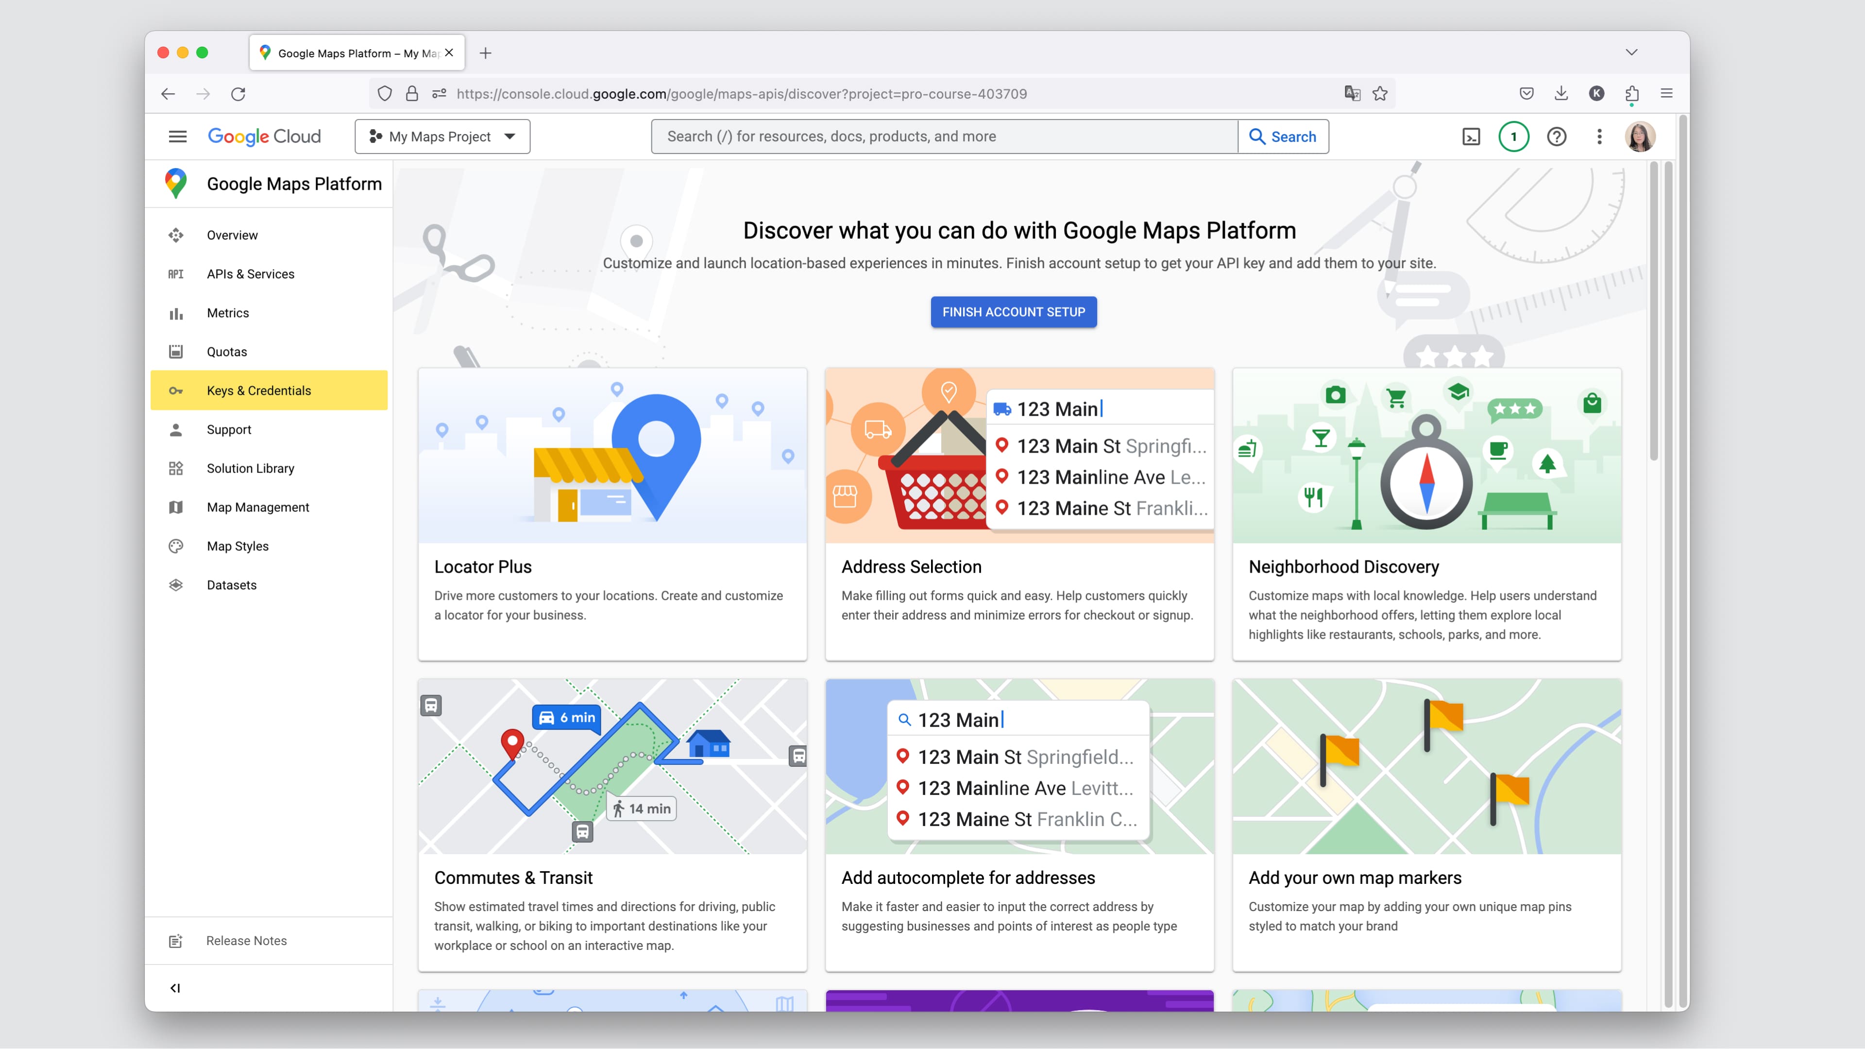Go back to the previous page
Image resolution: width=1865 pixels, height=1049 pixels.
tap(168, 94)
